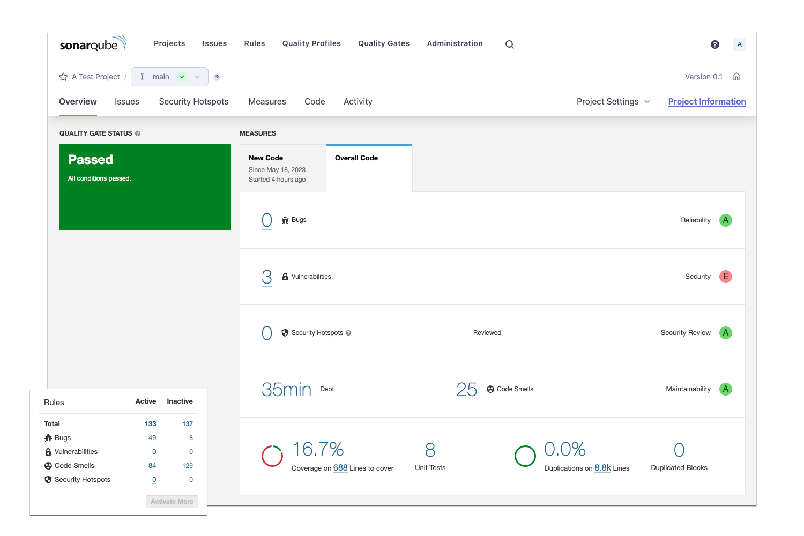Open the help question mark icon
The image size is (804, 536).
pyautogui.click(x=715, y=44)
